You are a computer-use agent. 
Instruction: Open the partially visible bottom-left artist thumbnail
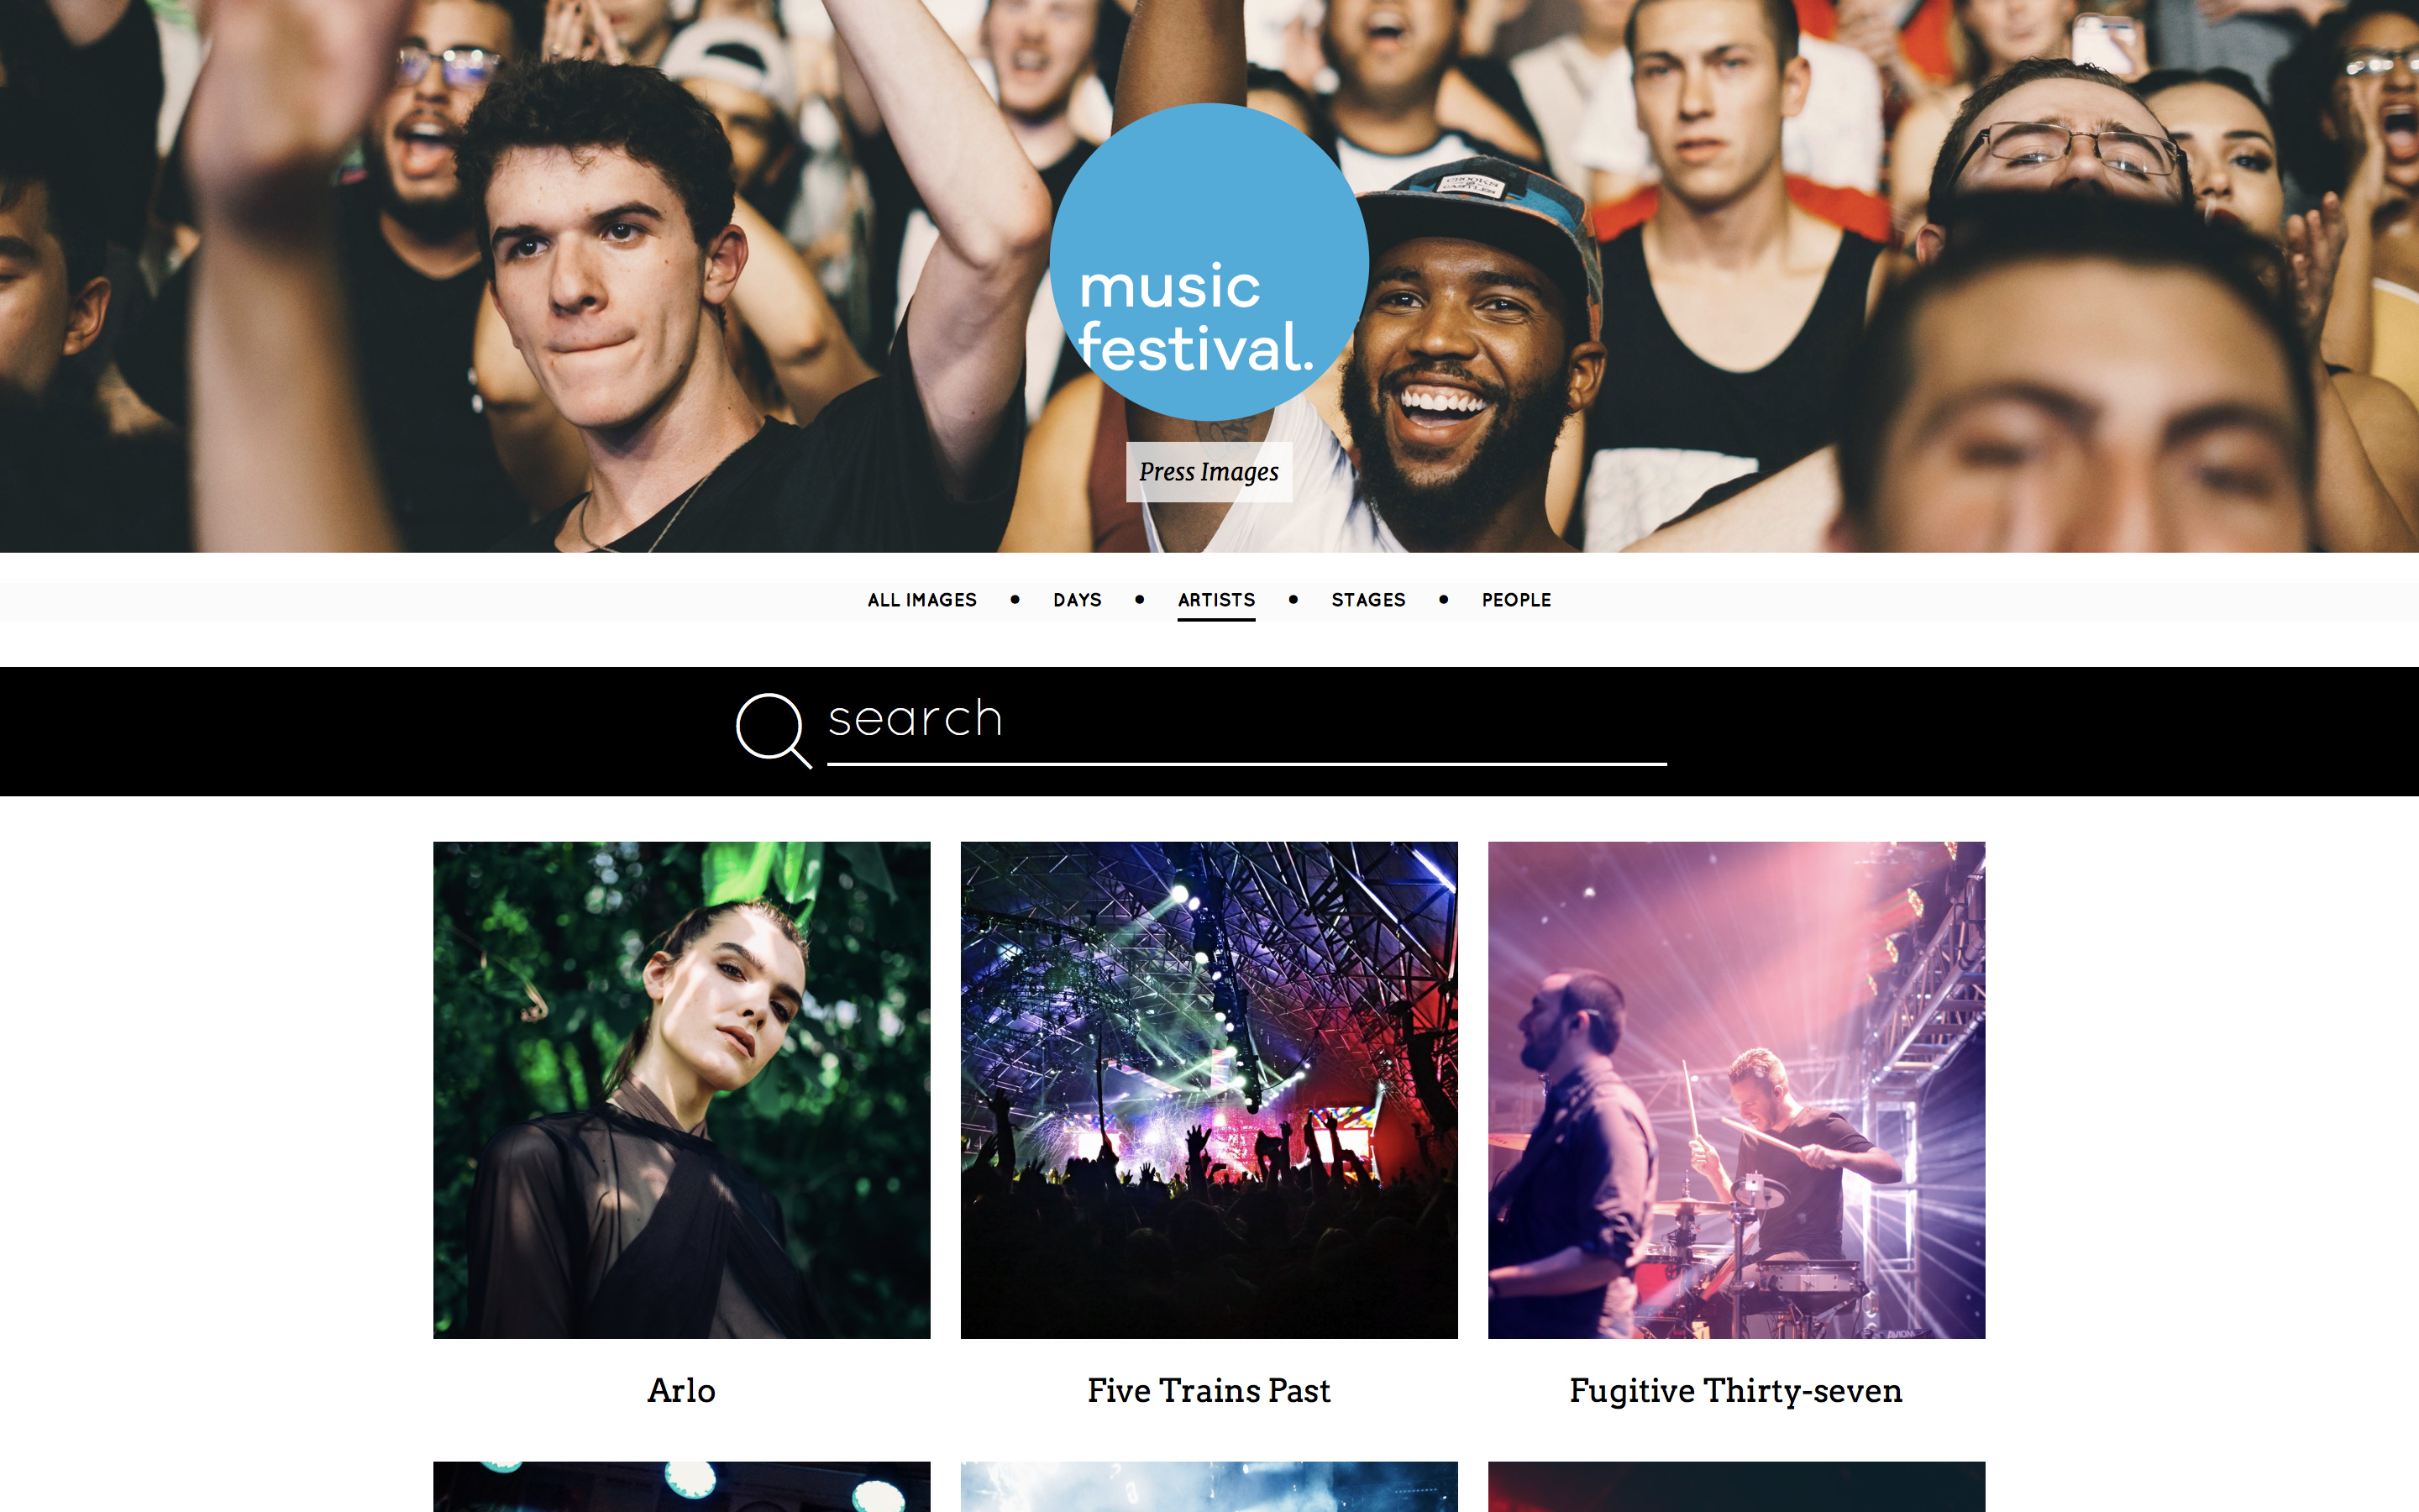(x=682, y=1487)
